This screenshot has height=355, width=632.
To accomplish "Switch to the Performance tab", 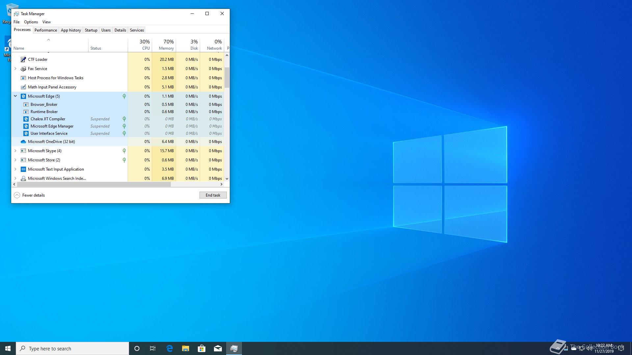I will 46,30.
